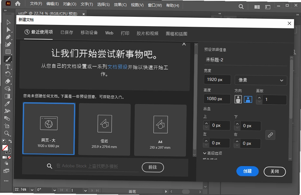Change the screen mode

pos(6,171)
